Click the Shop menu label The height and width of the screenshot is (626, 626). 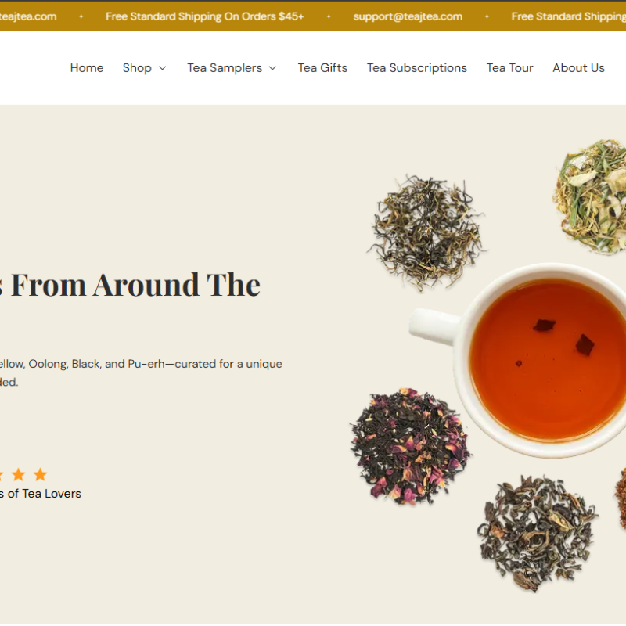(x=137, y=68)
